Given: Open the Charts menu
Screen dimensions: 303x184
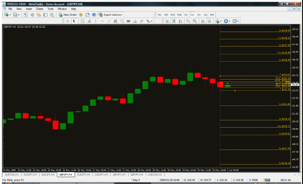Looking at the screenshot, I should coord(40,9).
